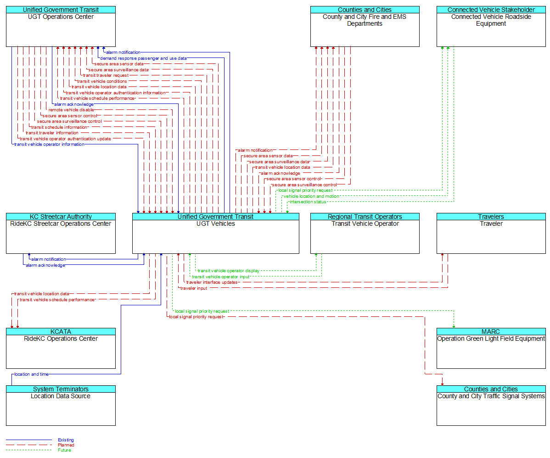Click the 'transit vehicle operator authentication information' label

pos(116,93)
